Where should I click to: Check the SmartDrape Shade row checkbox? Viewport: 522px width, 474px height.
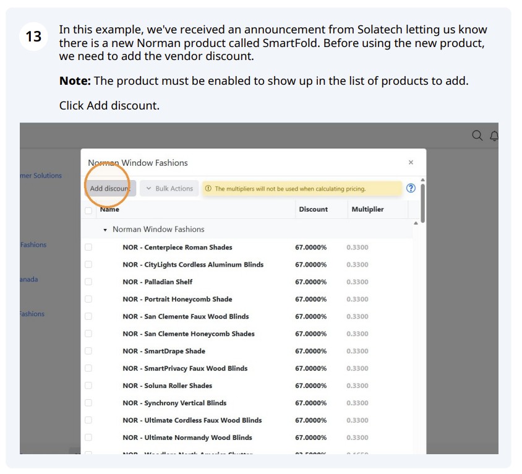coord(88,351)
